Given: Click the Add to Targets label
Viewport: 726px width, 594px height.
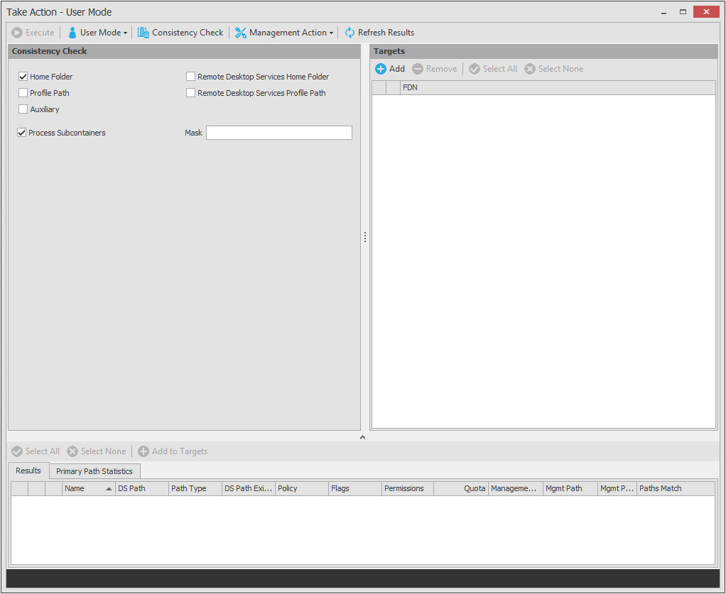Looking at the screenshot, I should click(180, 451).
